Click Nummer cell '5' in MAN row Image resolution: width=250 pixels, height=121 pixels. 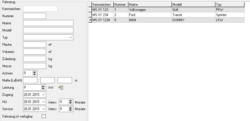click(121, 20)
